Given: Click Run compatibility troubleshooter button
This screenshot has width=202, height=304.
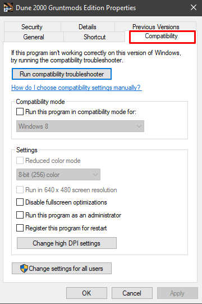Looking at the screenshot, I should [62, 74].
